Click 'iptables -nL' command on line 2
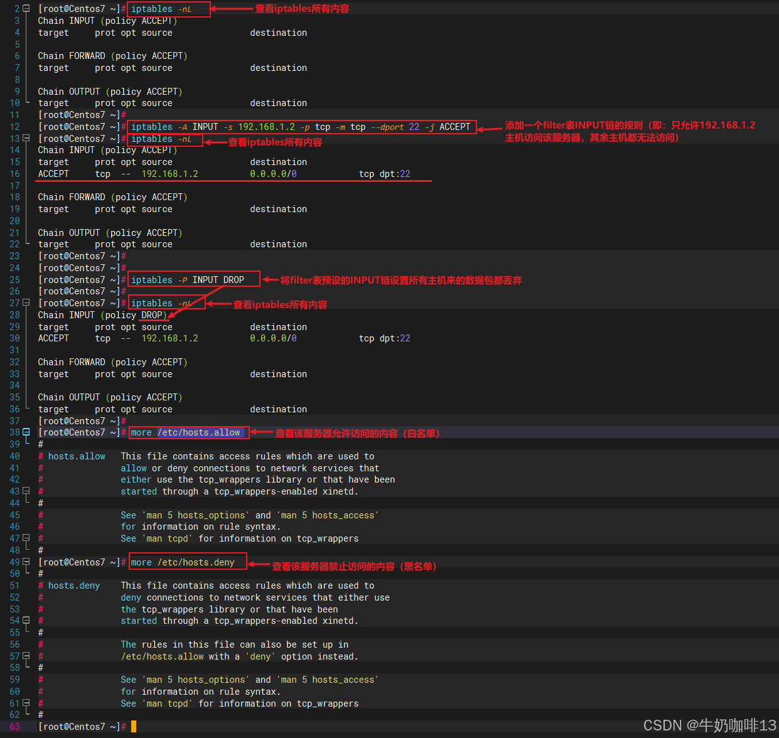Screen dimensions: 779x738 point(161,9)
